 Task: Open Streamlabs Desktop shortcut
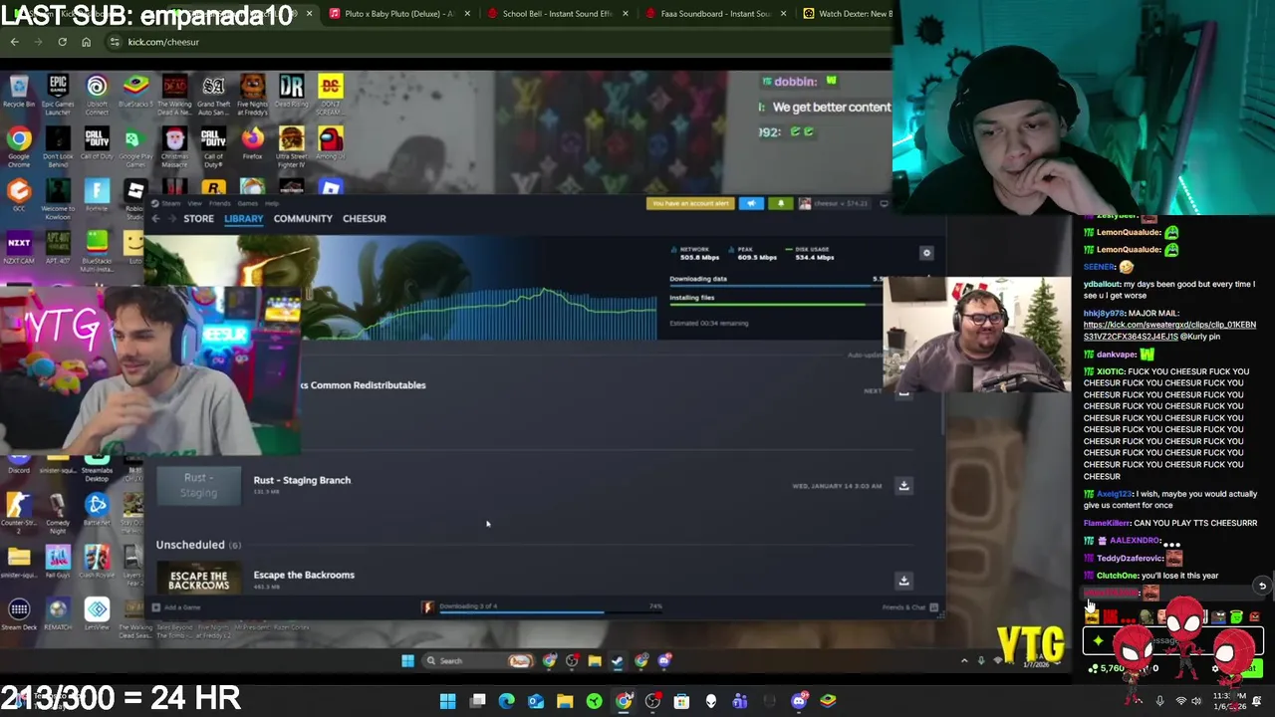97,469
